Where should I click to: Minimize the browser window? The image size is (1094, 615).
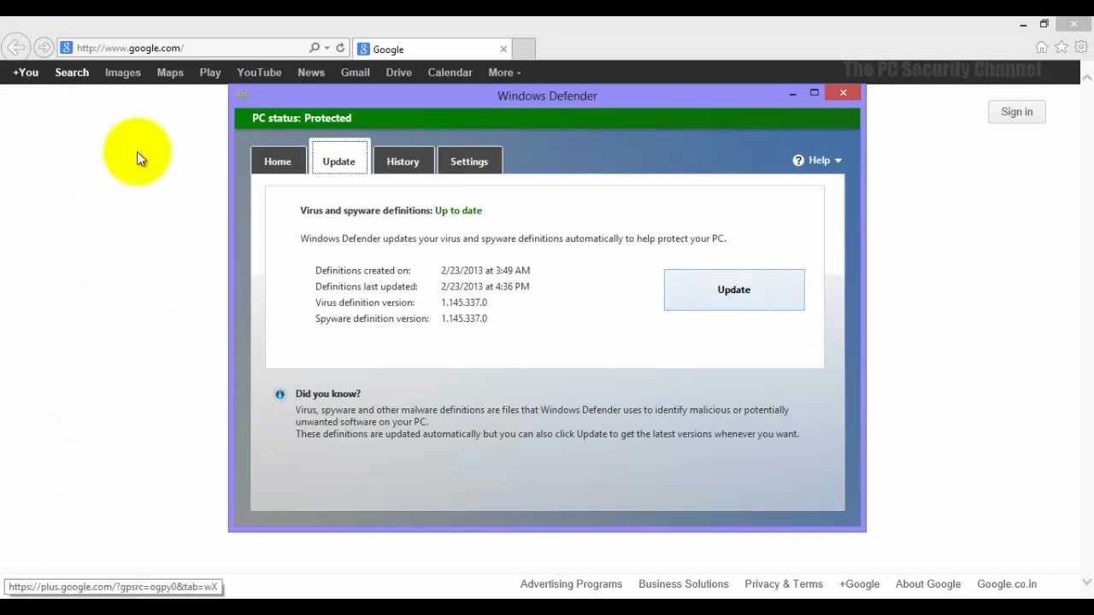point(1023,25)
